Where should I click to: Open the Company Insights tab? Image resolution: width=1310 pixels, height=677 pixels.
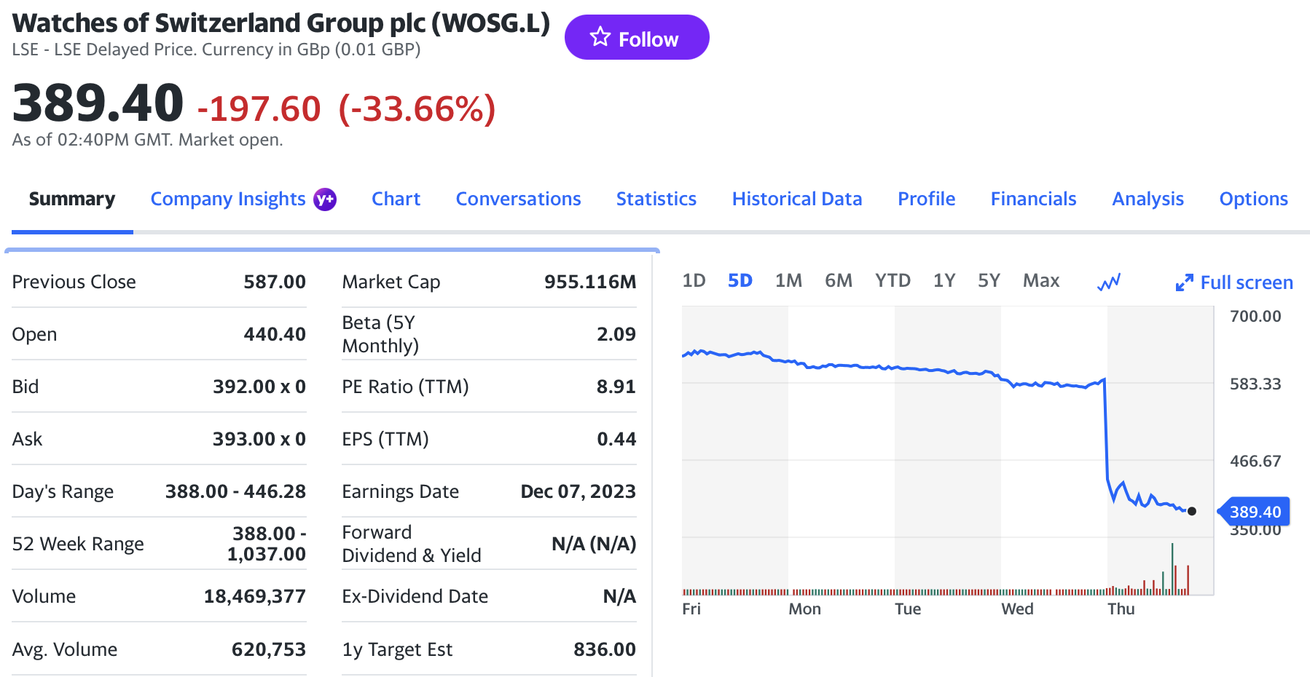pyautogui.click(x=228, y=199)
